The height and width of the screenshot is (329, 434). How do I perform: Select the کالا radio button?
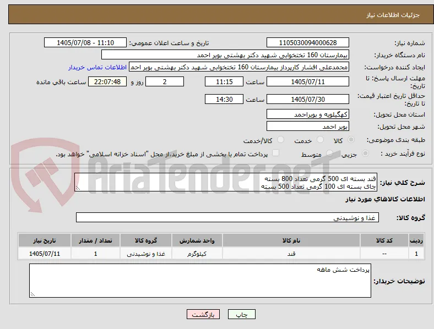pyautogui.click(x=351, y=140)
